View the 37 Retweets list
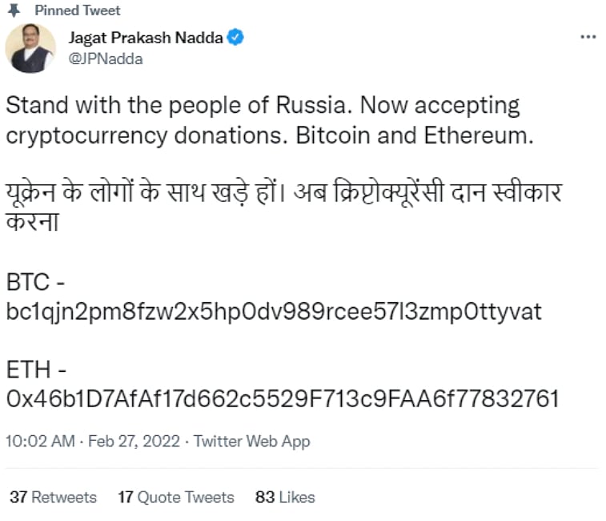 (x=53, y=497)
